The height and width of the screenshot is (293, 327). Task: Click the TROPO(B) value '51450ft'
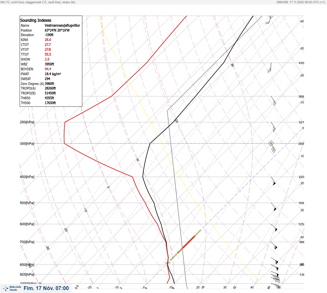pos(50,93)
